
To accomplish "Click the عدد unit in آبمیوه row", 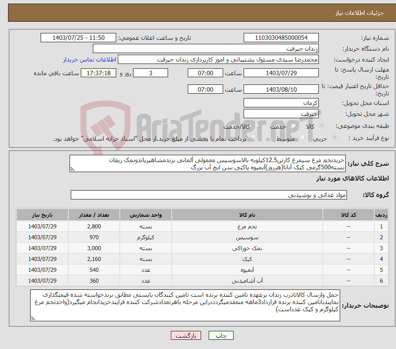I will coord(146,270).
